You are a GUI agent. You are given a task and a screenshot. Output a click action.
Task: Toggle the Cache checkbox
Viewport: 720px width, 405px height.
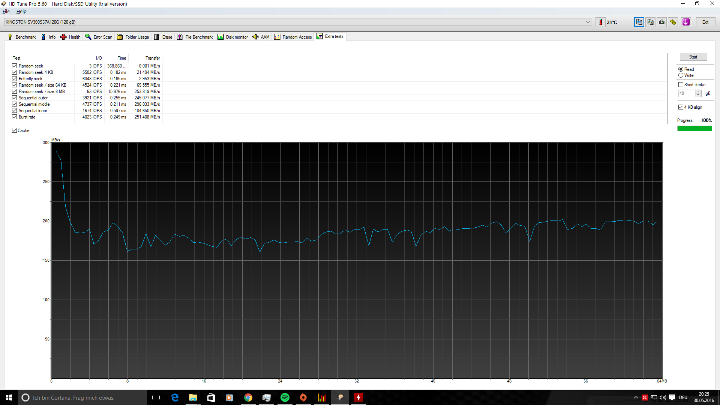coord(15,130)
